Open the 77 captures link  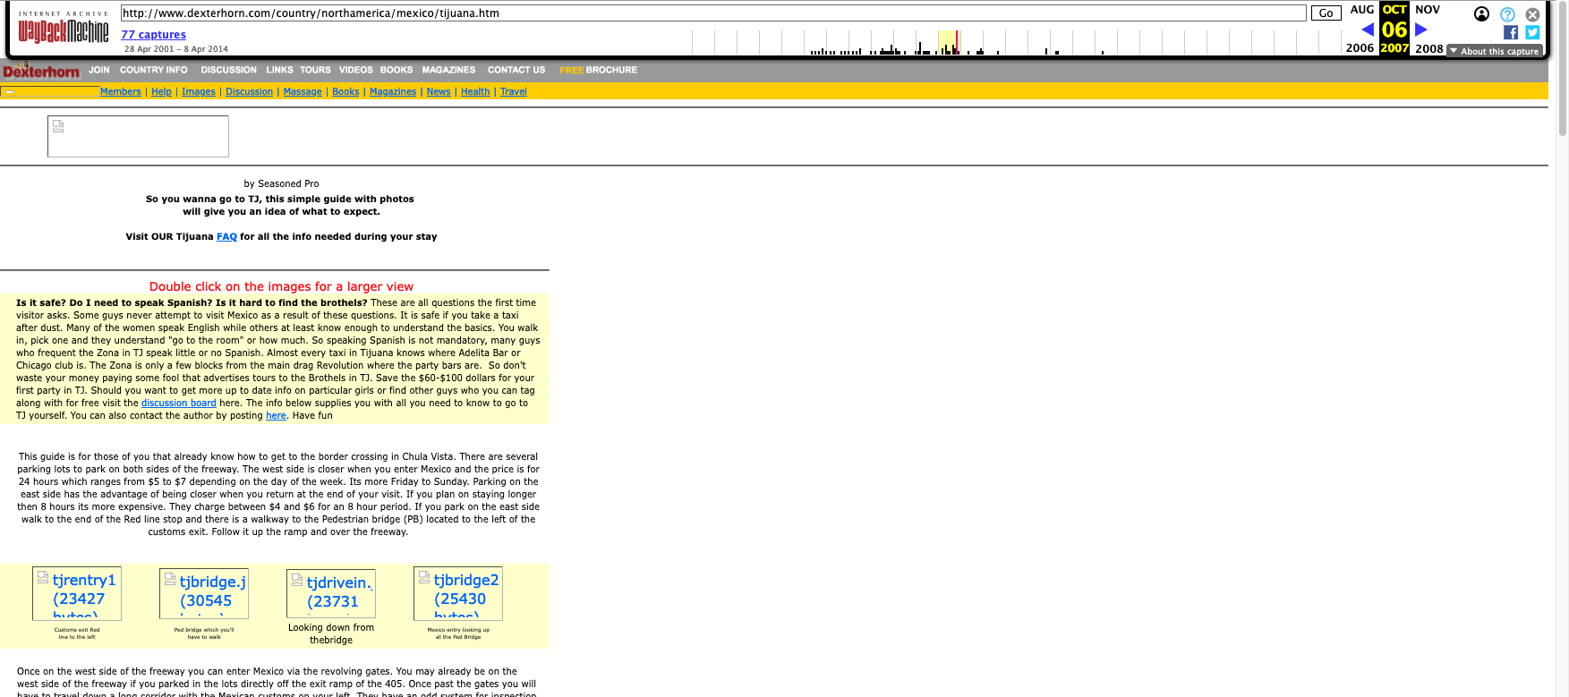coord(153,35)
